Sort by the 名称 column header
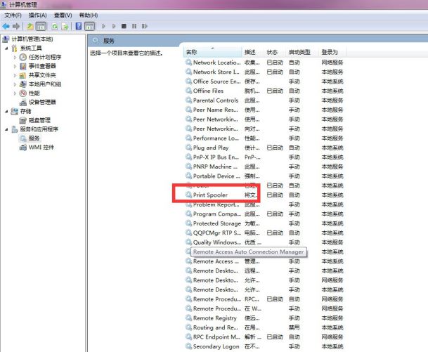This screenshot has height=352, width=428. (213, 52)
